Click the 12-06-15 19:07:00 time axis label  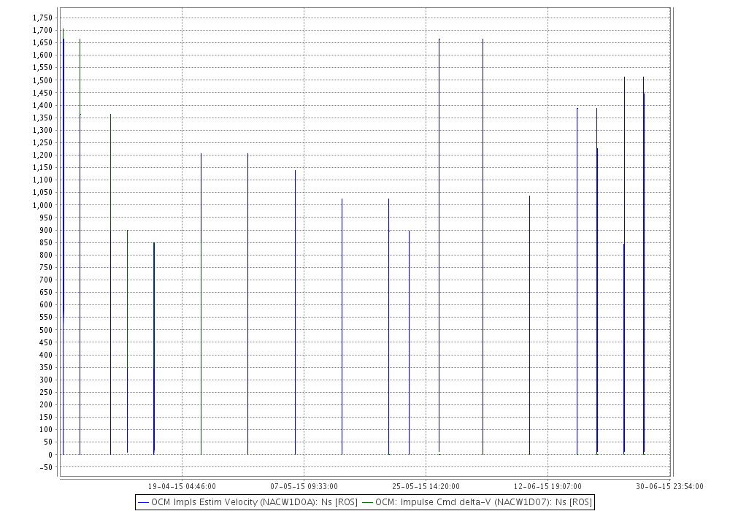[x=547, y=486]
